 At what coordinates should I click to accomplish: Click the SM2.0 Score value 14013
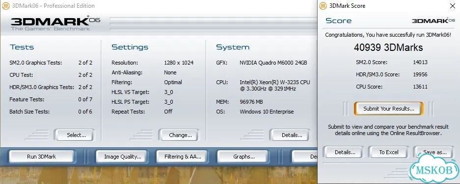420,62
